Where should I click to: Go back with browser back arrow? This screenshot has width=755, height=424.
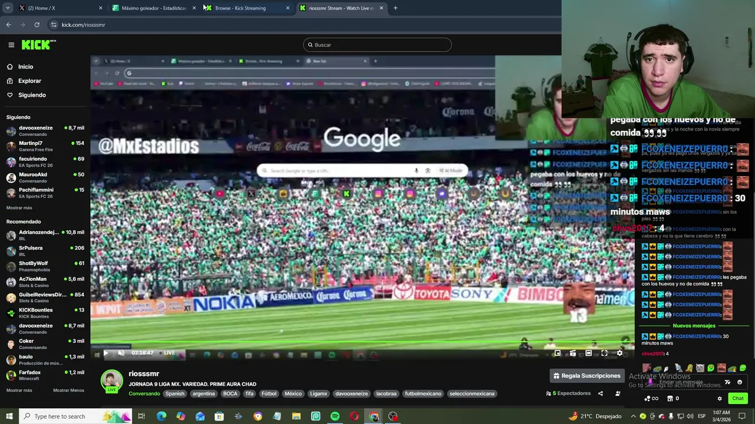(x=8, y=25)
